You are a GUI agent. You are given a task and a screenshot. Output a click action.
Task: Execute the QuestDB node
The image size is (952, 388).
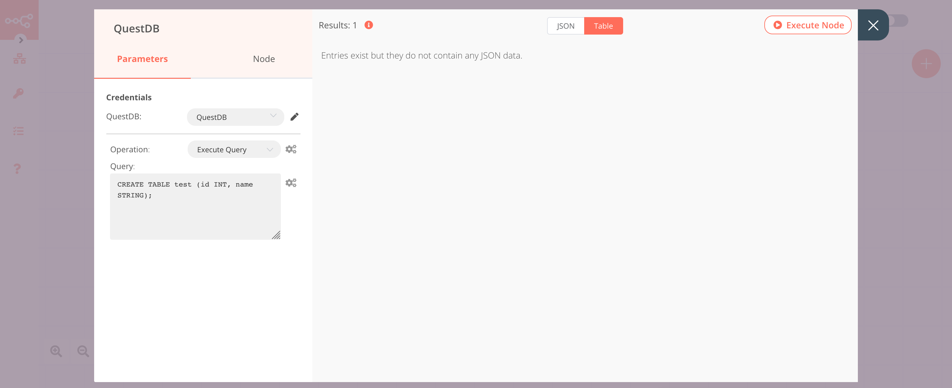(808, 25)
